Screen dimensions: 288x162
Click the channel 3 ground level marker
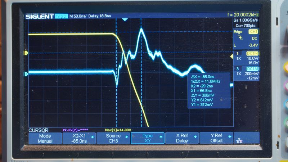point(26,74)
